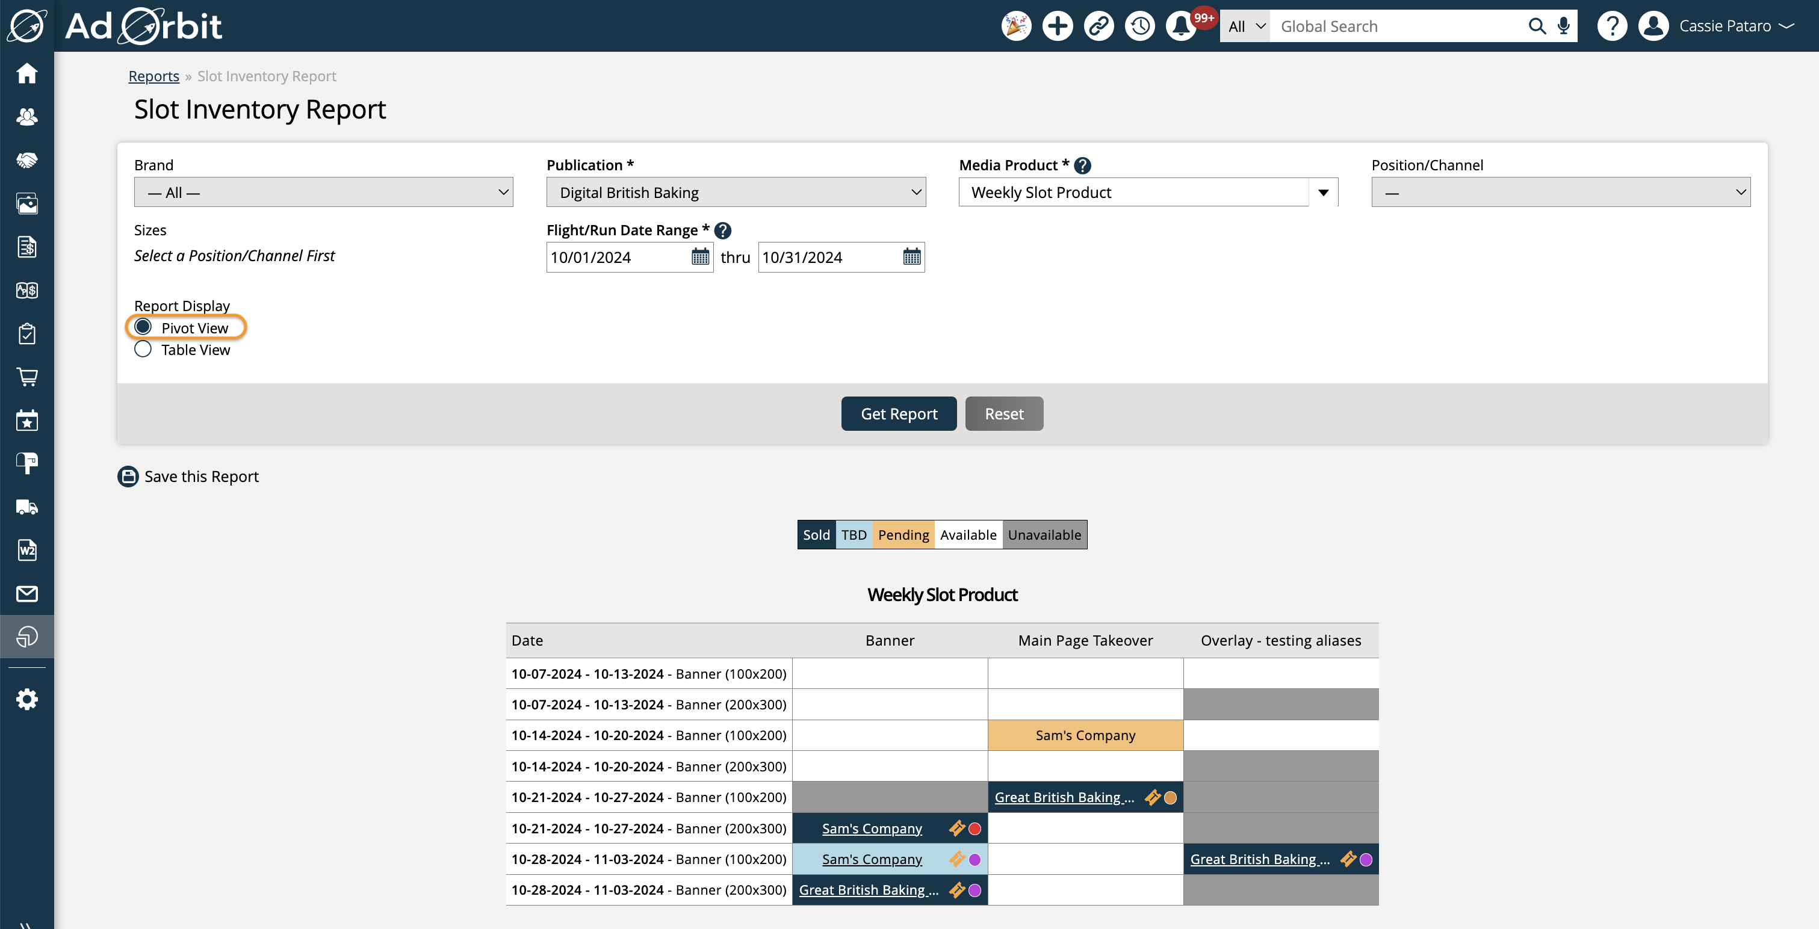
Task: Select the Table View radio button
Action: [143, 350]
